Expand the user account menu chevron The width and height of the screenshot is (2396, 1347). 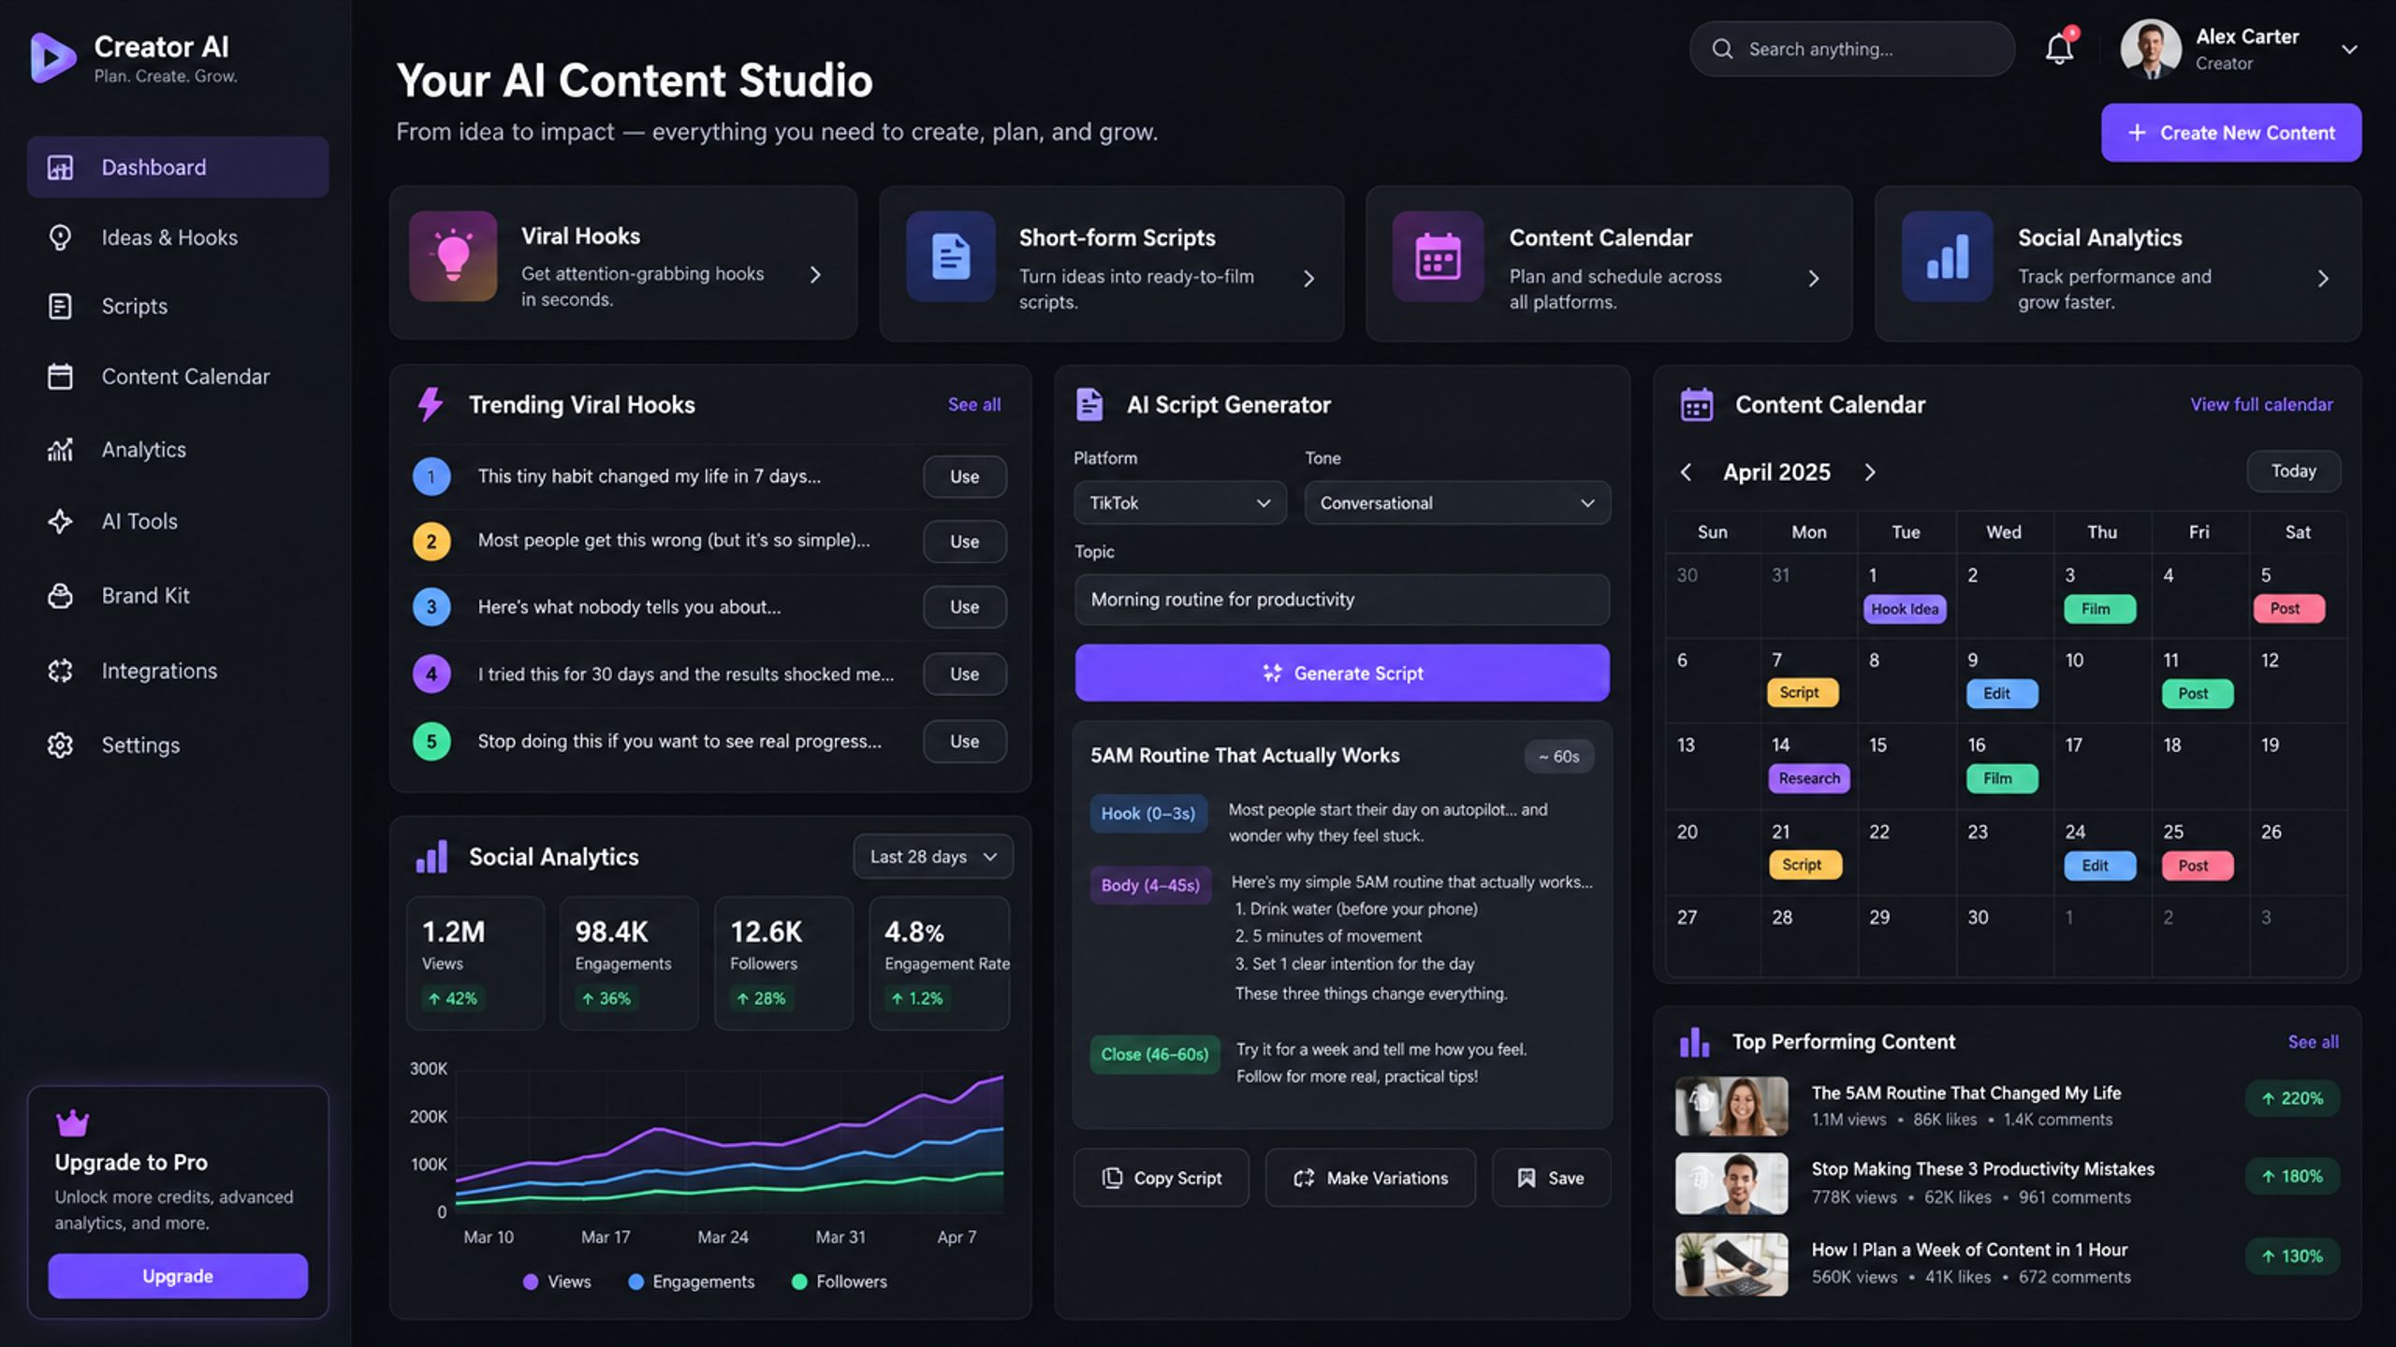click(x=2349, y=49)
